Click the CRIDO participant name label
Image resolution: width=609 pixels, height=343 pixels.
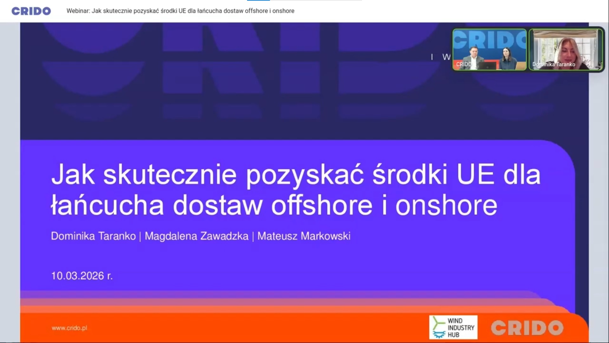click(x=464, y=64)
